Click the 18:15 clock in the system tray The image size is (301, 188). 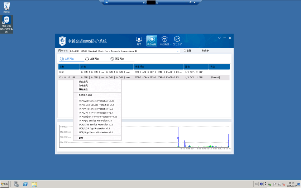[x=292, y=184]
